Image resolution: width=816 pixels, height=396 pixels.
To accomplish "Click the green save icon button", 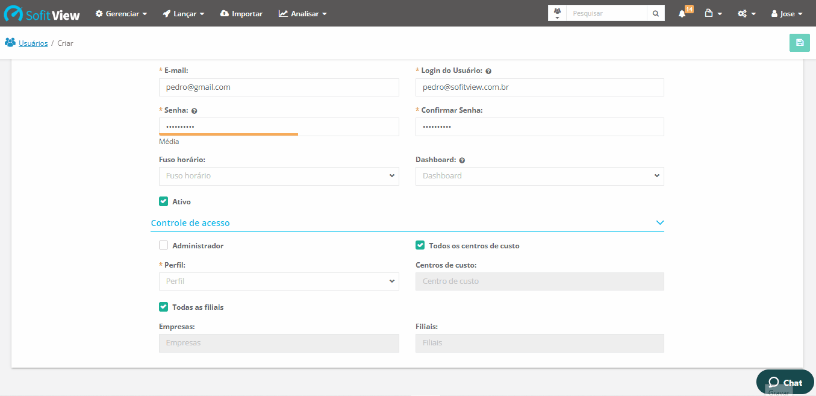I will click(799, 43).
